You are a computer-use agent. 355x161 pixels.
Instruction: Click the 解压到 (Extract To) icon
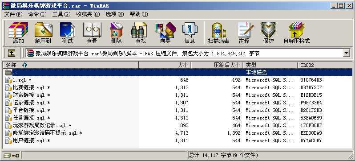[43, 33]
